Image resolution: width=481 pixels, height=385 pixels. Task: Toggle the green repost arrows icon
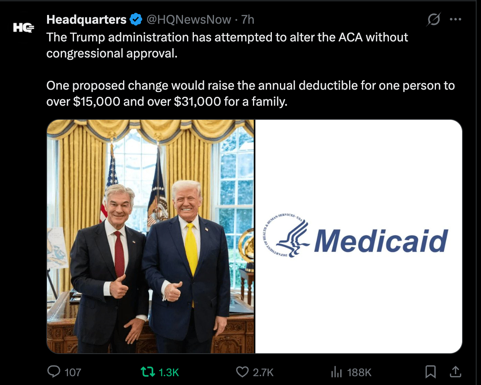[x=147, y=372]
